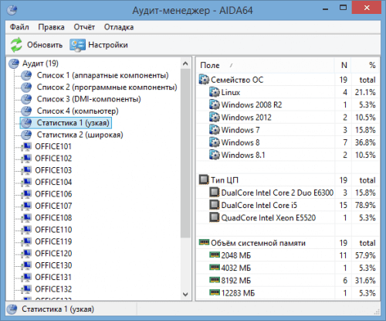Click DualCore Intel Core 2 Duo E6300 row
The width and height of the screenshot is (386, 321).
tap(288, 193)
